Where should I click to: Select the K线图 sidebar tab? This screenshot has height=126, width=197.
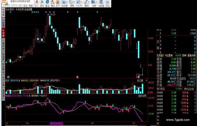click(3, 33)
